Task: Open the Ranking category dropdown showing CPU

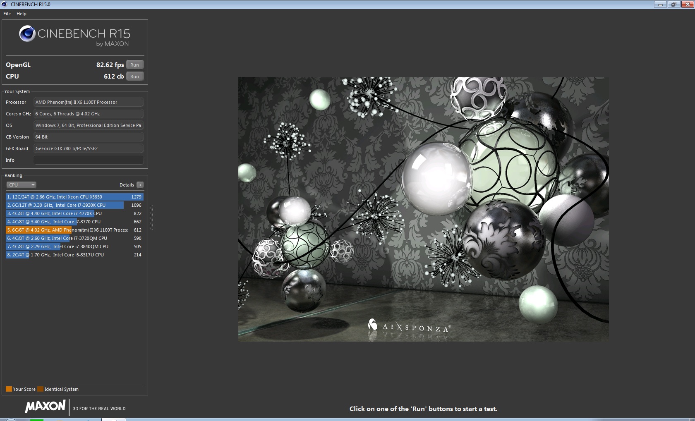Action: click(21, 184)
